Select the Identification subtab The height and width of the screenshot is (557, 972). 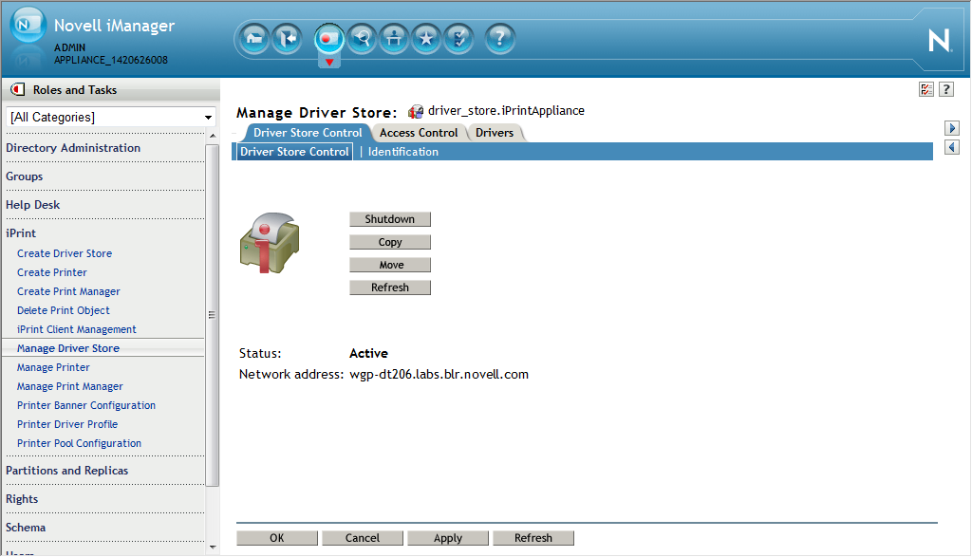(402, 152)
